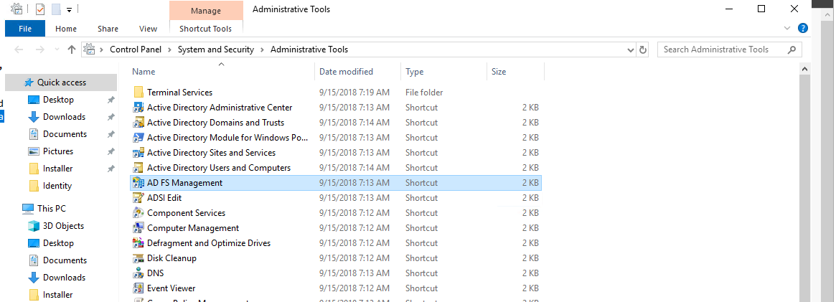Click the search magnifier icon
The height and width of the screenshot is (302, 836).
pos(792,49)
